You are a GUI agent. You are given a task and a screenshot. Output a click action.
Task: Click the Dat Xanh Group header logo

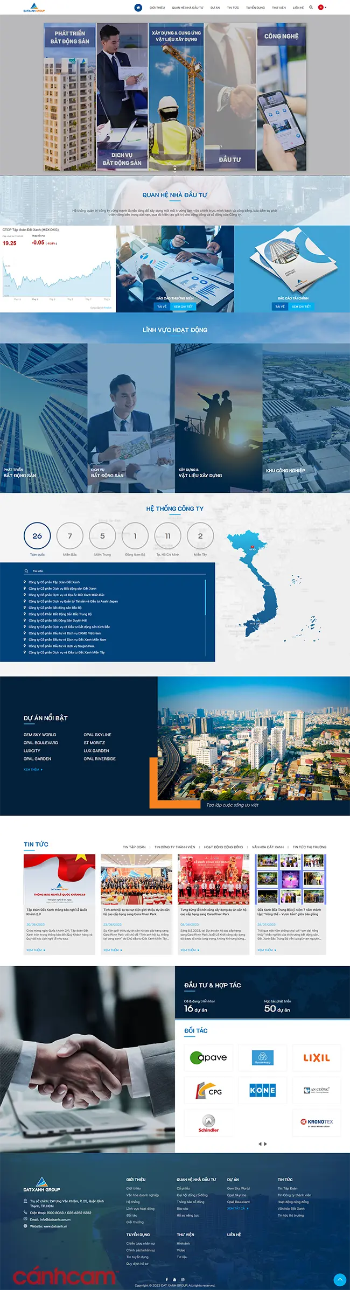pos(34,8)
